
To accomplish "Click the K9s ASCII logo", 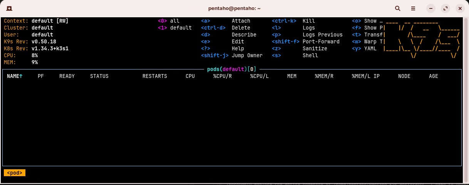I will click(x=422, y=38).
